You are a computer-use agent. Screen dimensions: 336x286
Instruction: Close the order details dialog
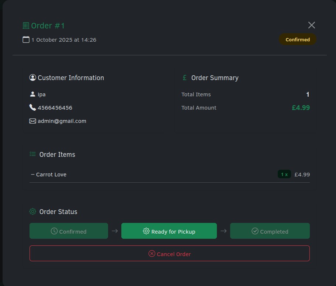pyautogui.click(x=312, y=25)
